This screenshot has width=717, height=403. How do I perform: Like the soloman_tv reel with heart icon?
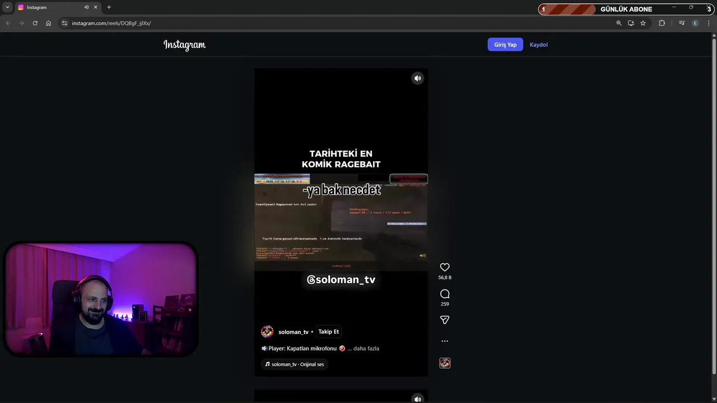pos(445,268)
